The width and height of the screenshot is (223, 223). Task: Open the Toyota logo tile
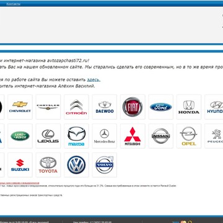tap(48, 165)
